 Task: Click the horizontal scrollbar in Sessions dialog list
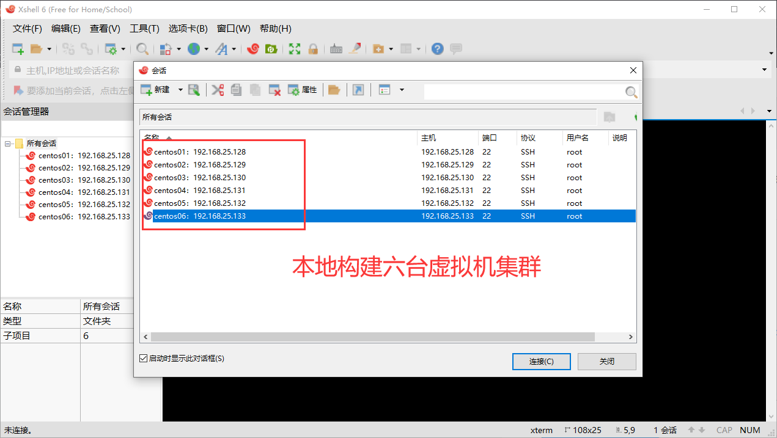[x=373, y=337]
